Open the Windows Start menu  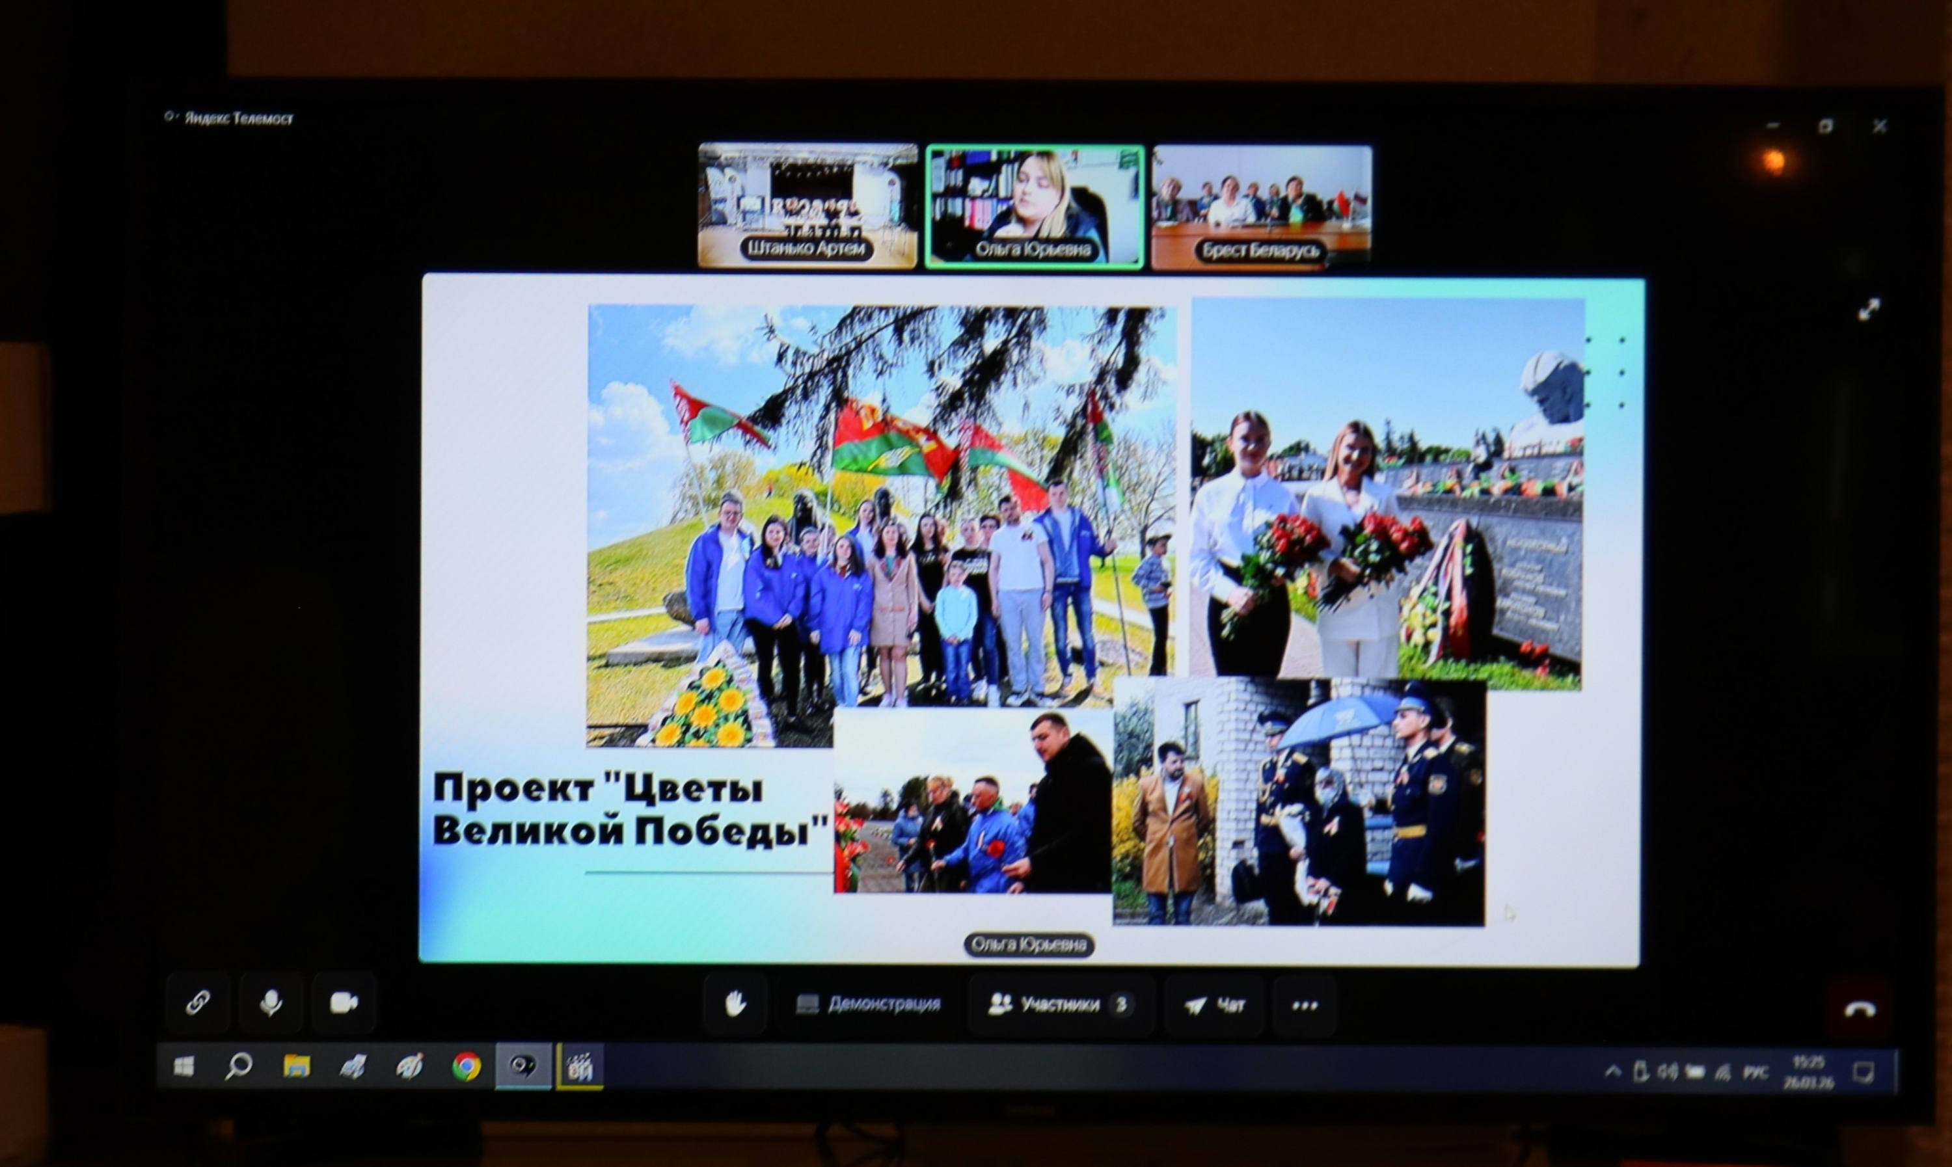183,1067
